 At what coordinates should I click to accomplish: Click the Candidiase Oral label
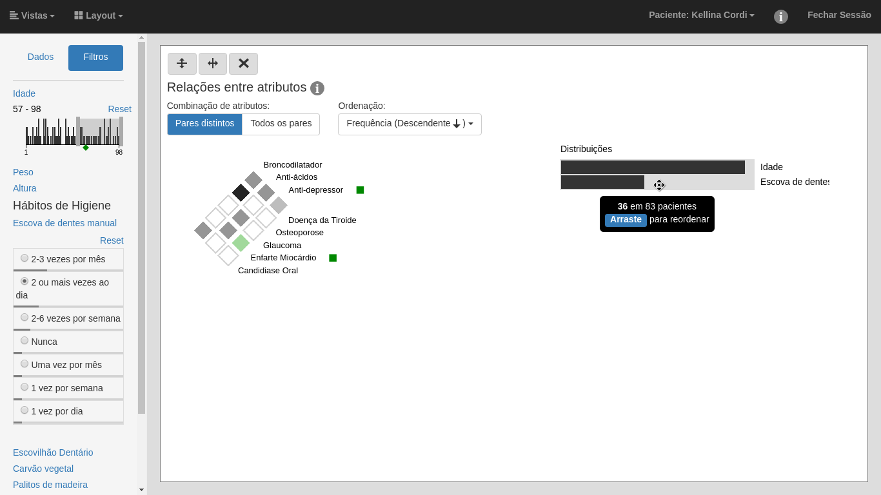coord(268,271)
